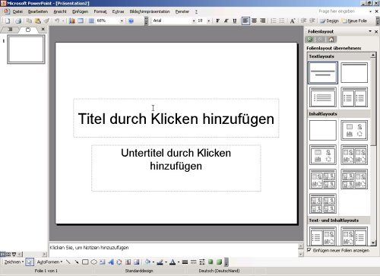Select the object selection arrow tool

click(30, 262)
